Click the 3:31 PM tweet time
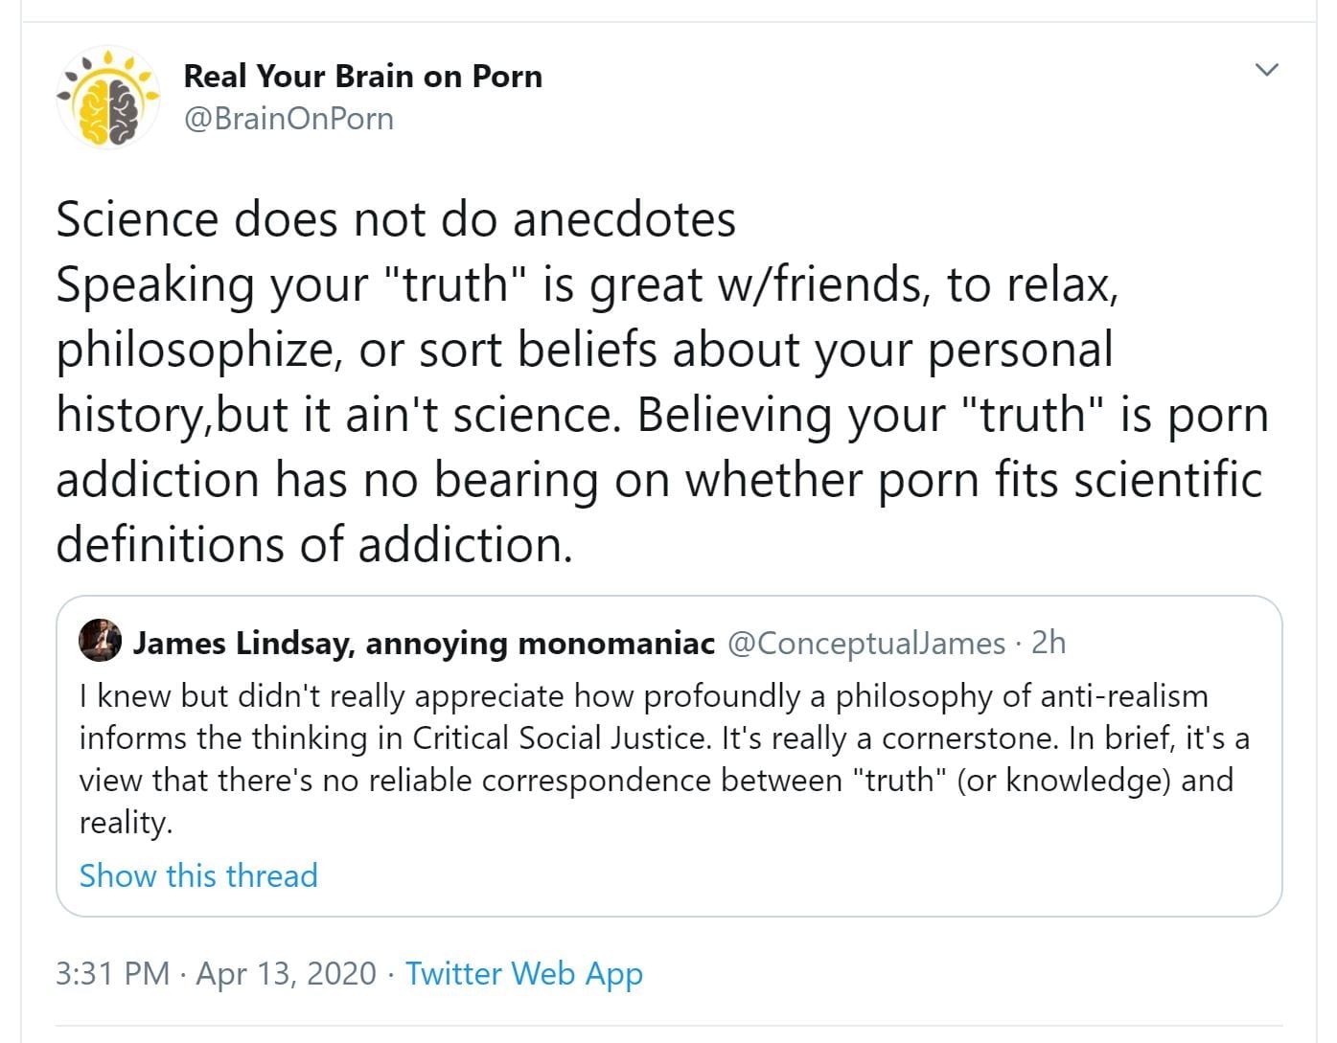This screenshot has height=1043, width=1337. click(x=112, y=973)
